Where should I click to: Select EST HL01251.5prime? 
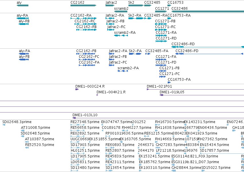(x=85, y=151)
